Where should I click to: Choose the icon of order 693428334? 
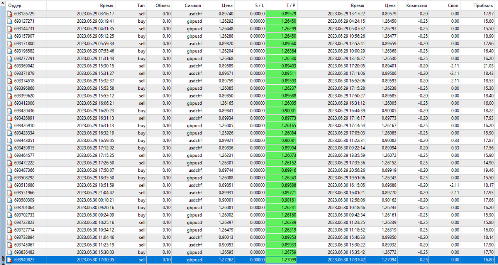point(10,133)
